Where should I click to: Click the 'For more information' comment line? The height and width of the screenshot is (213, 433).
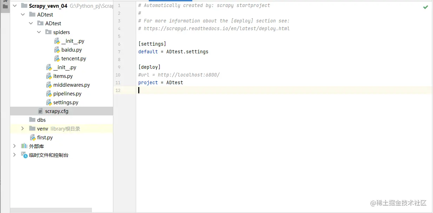coord(214,21)
